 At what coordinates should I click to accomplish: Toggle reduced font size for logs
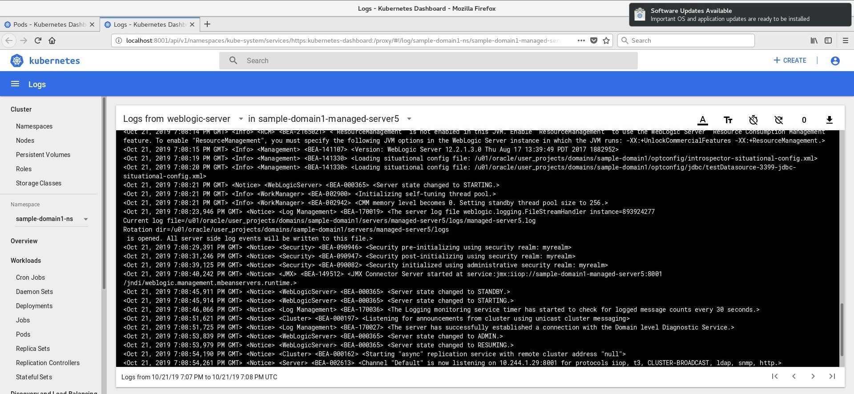click(728, 120)
